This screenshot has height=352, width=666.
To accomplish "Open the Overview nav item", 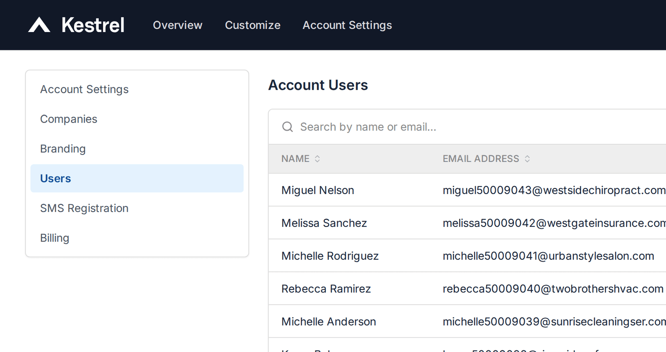I will (178, 25).
